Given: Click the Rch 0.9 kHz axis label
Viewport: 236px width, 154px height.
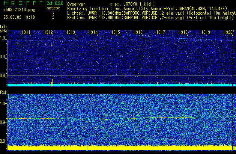Looking at the screenshot, I should (x=3, y=122).
